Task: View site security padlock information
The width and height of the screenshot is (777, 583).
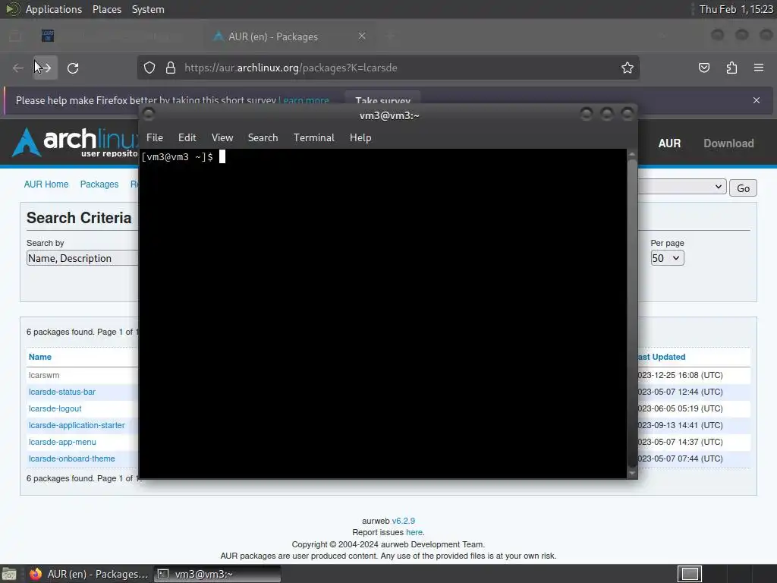Action: coord(171,68)
